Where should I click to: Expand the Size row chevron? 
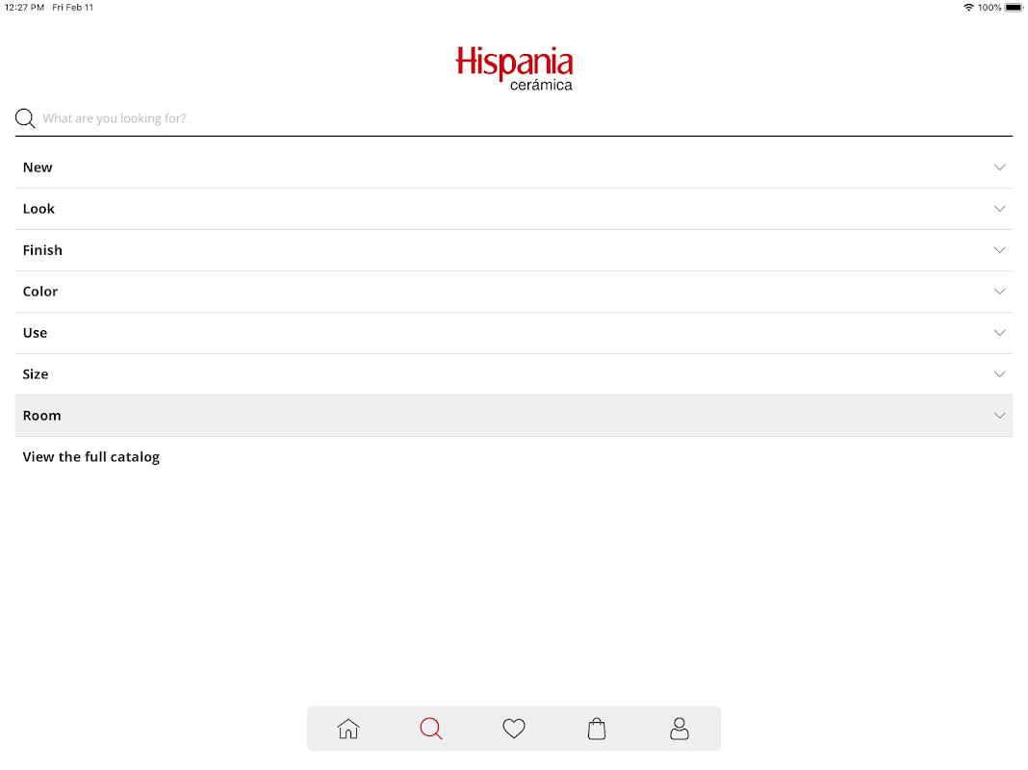tap(999, 373)
